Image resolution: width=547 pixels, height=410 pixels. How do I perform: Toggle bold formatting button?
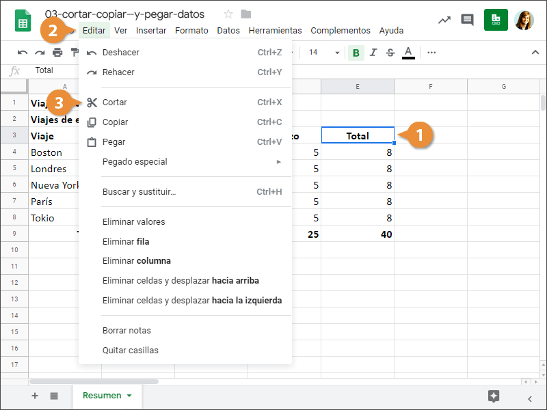pos(356,53)
